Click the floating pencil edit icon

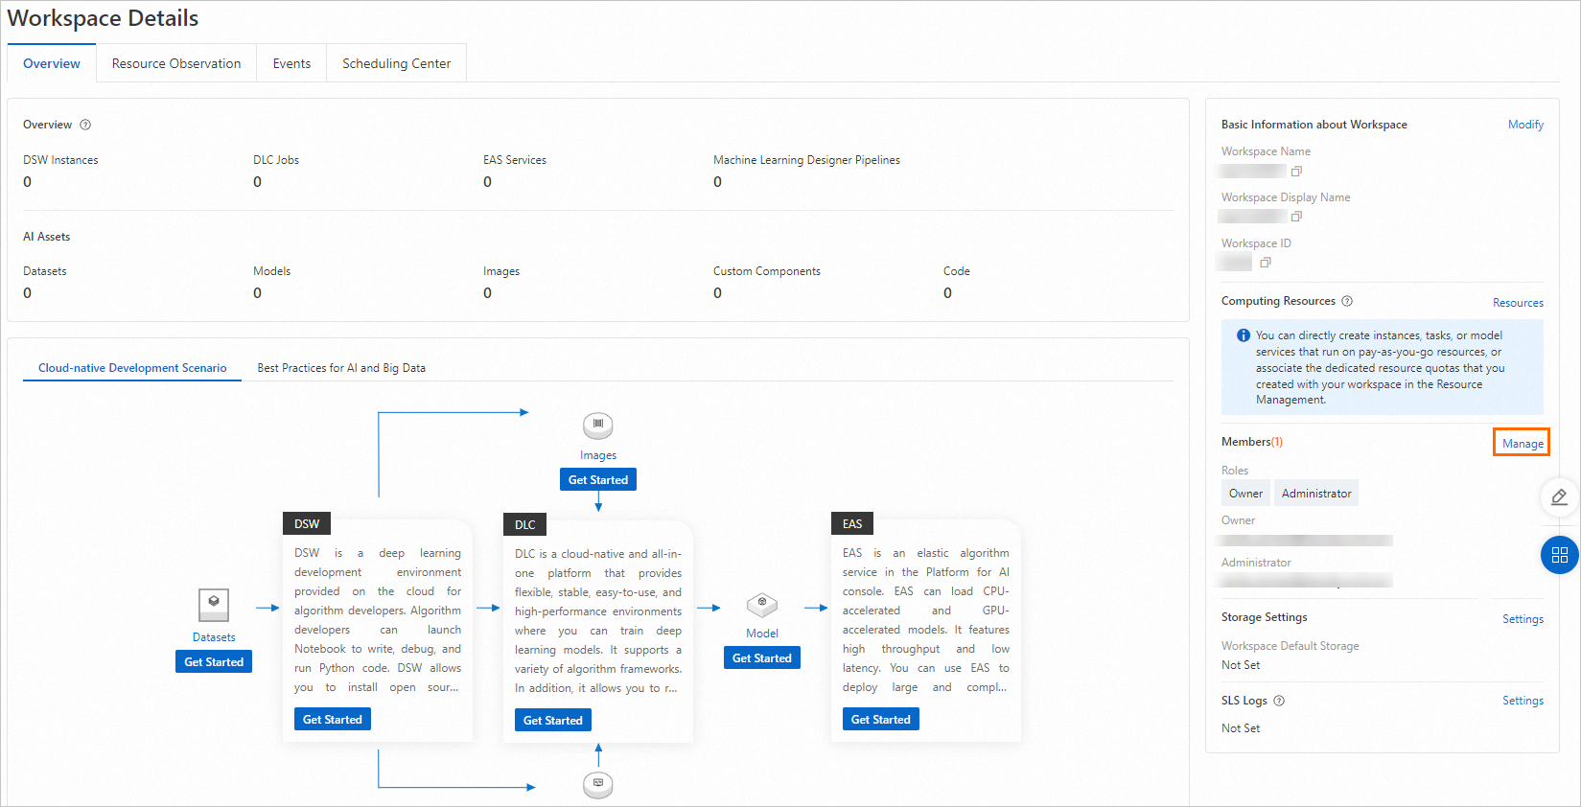point(1559,496)
